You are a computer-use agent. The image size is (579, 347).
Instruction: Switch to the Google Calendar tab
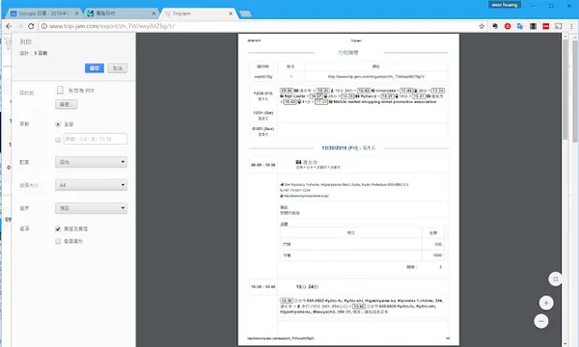coord(44,13)
